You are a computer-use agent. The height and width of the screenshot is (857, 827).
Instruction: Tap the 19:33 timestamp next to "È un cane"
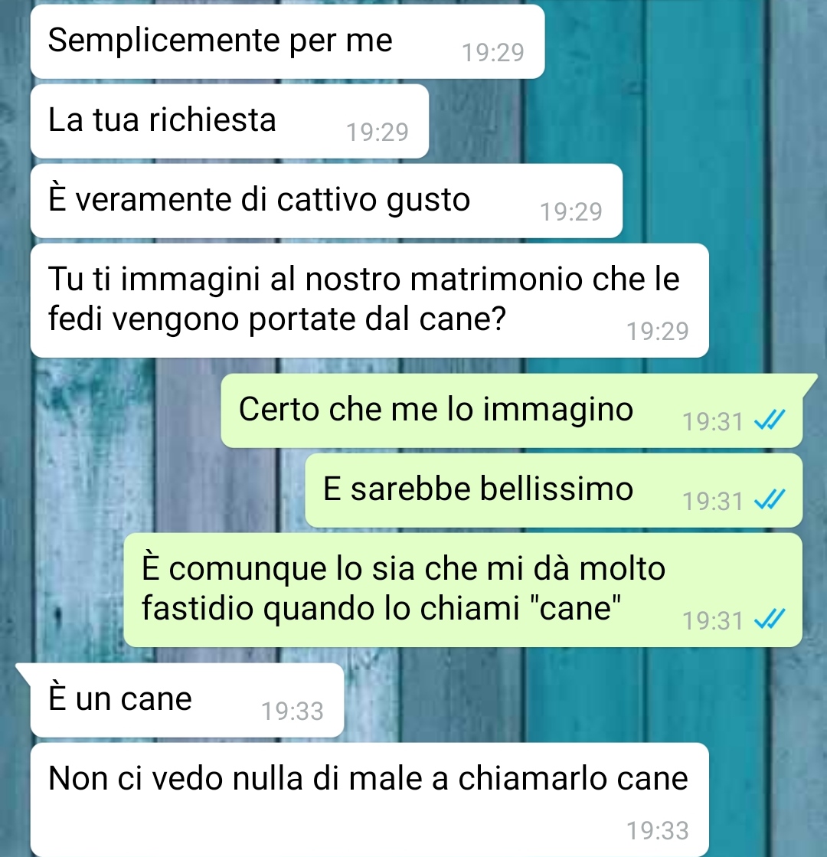293,711
